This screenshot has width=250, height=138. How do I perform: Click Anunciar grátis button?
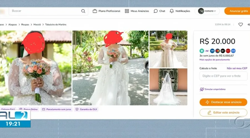pyautogui.click(x=238, y=11)
